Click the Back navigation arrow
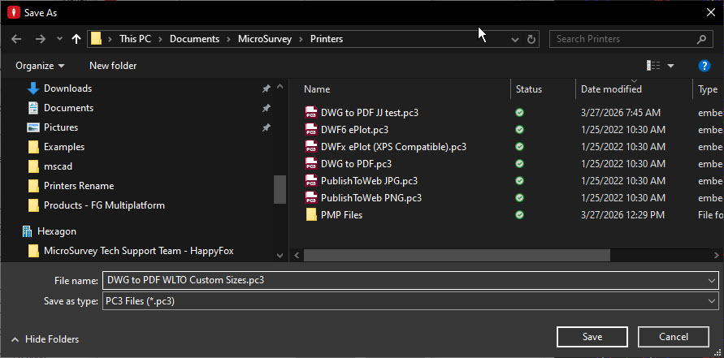The image size is (724, 358). pyautogui.click(x=15, y=39)
